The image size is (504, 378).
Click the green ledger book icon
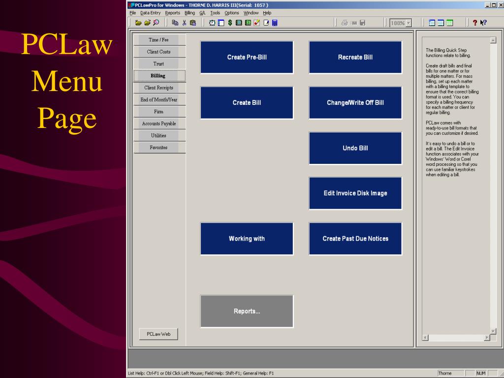tap(248, 23)
